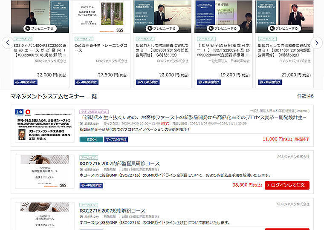Open ISO22716 規格解釈コース thumbnail
The width and height of the screenshot is (324, 230).
[45, 216]
